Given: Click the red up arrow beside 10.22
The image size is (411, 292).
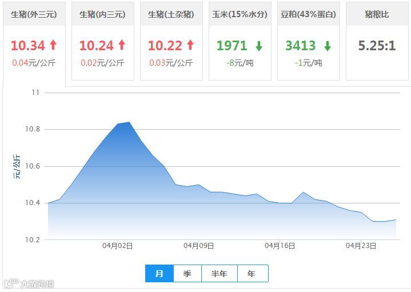Looking at the screenshot, I should click(x=190, y=45).
